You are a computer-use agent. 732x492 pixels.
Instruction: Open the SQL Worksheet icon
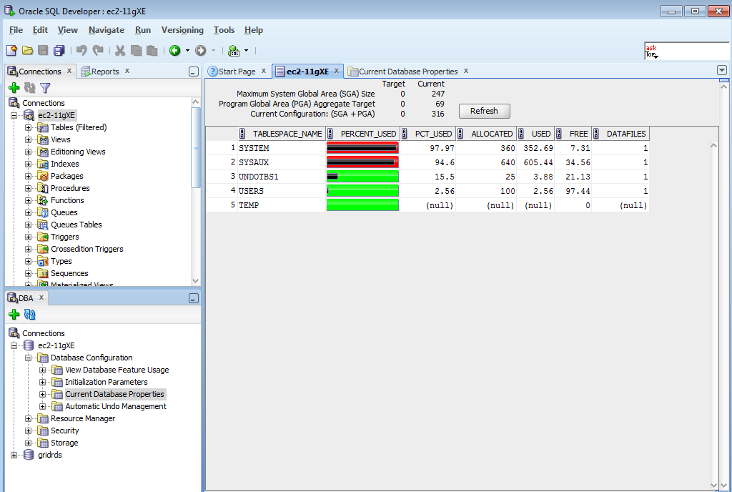(234, 50)
